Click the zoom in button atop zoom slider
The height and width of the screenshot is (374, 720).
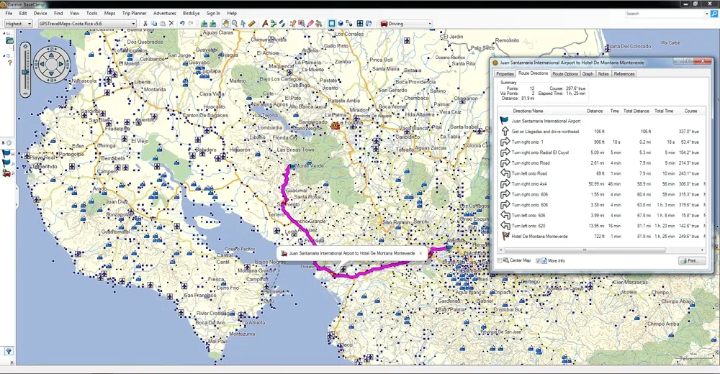25,46
